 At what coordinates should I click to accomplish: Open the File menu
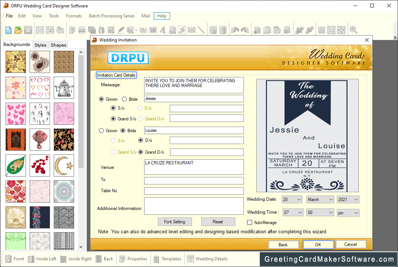click(9, 16)
